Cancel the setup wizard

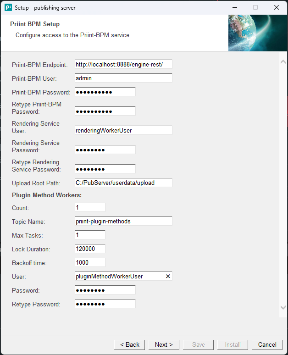point(267,344)
